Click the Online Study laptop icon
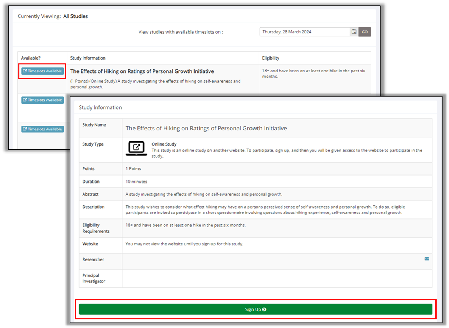This screenshot has width=449, height=328. (x=136, y=148)
